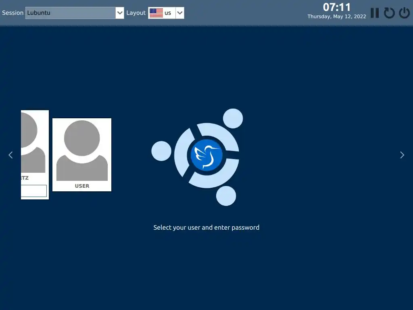
Task: Click the Session label
Action: click(13, 13)
